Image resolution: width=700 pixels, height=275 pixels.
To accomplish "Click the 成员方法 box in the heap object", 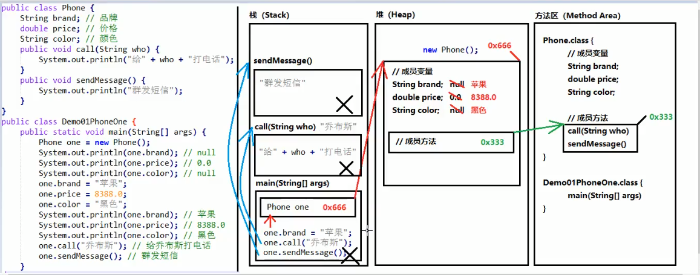I will click(451, 142).
